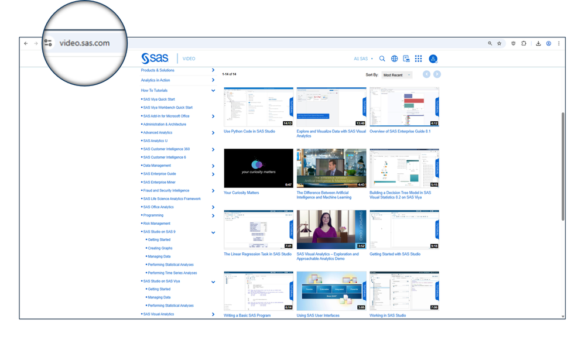Image resolution: width=585 pixels, height=343 pixels.
Task: Collapse the SAS Studio on SAS Viya chevron
Action: [213, 282]
